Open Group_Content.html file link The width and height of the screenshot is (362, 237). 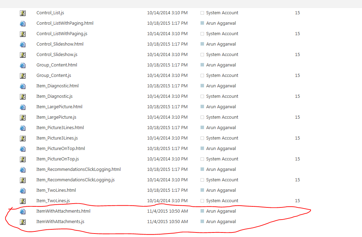coord(56,65)
